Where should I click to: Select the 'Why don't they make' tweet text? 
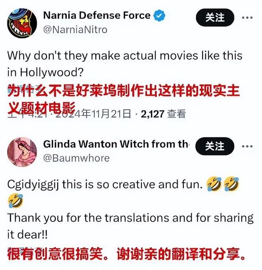(125, 64)
